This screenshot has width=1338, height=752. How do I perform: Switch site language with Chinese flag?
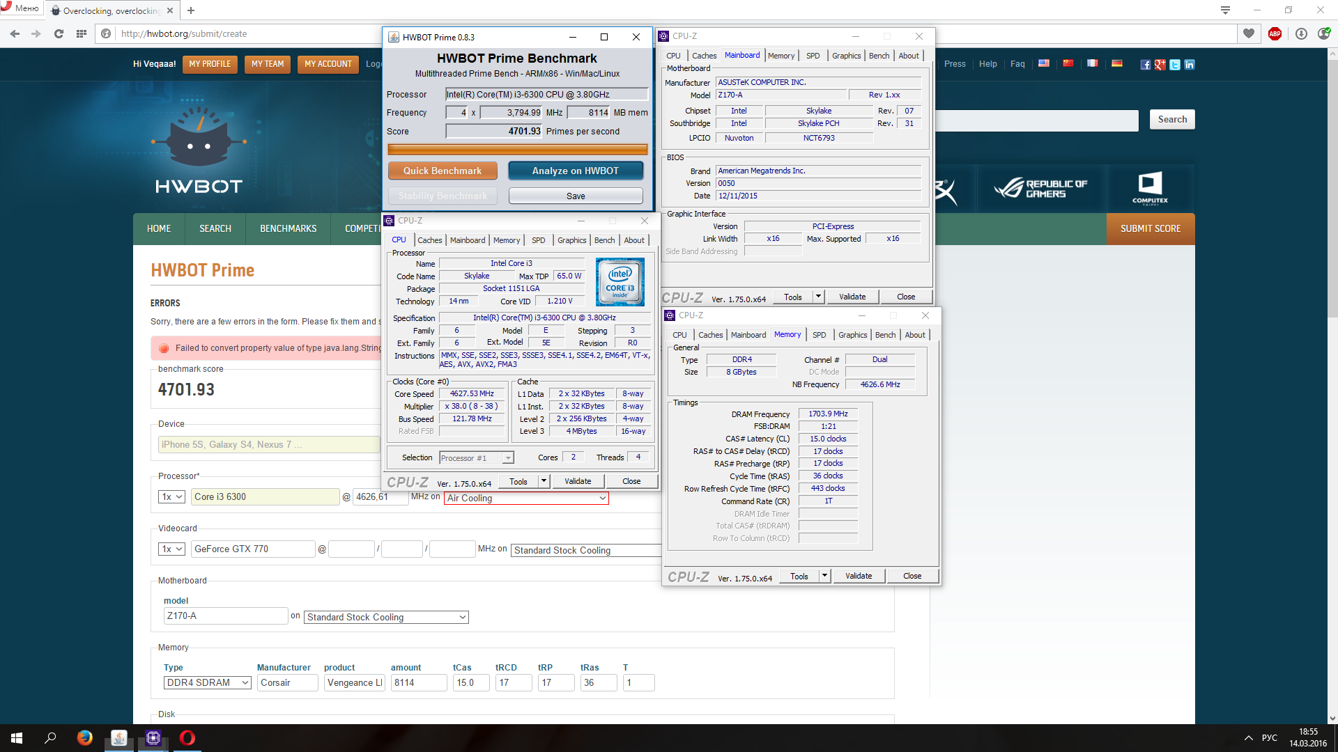[1068, 63]
